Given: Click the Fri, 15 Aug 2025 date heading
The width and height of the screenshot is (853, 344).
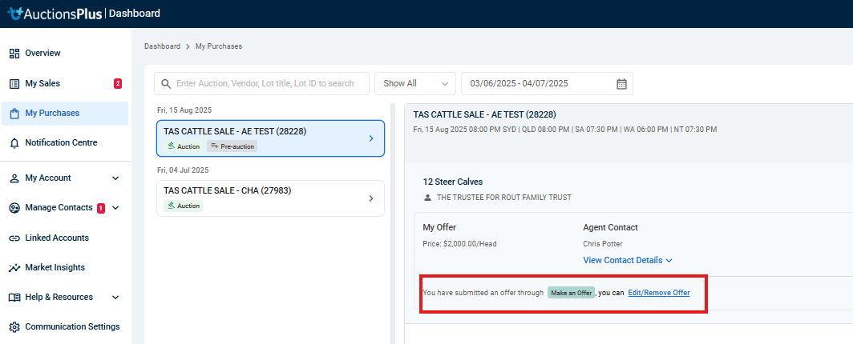Looking at the screenshot, I should click(x=184, y=110).
